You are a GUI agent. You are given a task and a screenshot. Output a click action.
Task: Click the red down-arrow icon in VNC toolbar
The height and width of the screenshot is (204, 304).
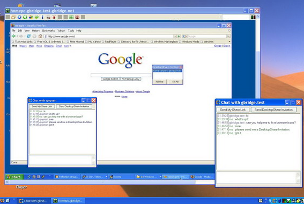[x=54, y=17]
